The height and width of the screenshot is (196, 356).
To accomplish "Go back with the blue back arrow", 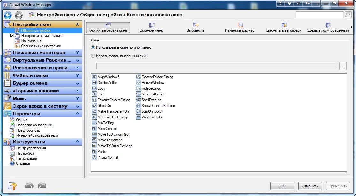I will coord(8,15).
